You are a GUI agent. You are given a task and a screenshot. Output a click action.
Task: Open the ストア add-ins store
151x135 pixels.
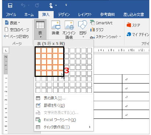pyautogui.click(x=133, y=25)
